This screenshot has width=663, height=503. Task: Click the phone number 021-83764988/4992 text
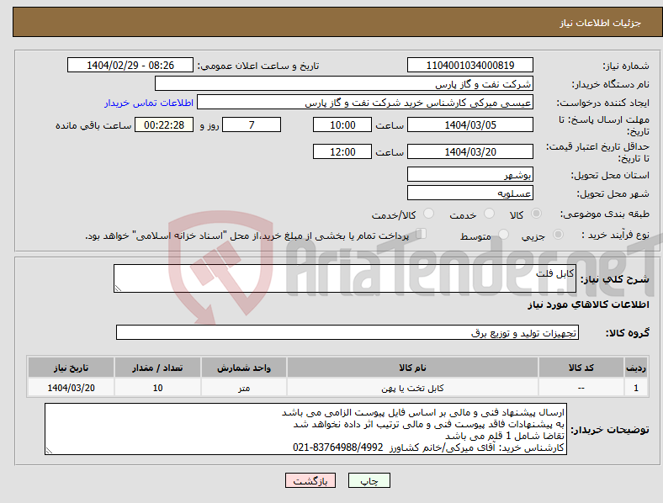(x=338, y=447)
